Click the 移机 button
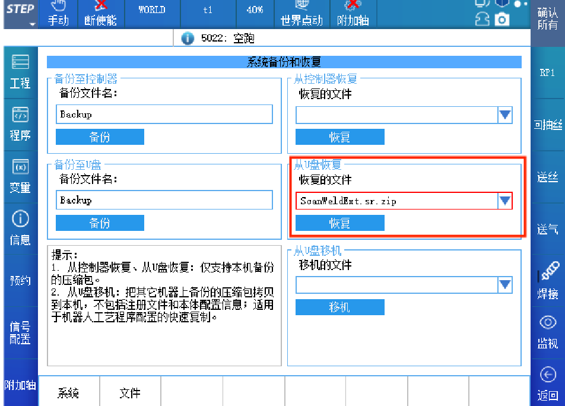The image size is (565, 406). pyautogui.click(x=339, y=307)
